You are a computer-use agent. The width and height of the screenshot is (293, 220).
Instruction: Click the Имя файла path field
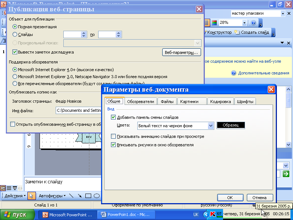[x=78, y=110]
